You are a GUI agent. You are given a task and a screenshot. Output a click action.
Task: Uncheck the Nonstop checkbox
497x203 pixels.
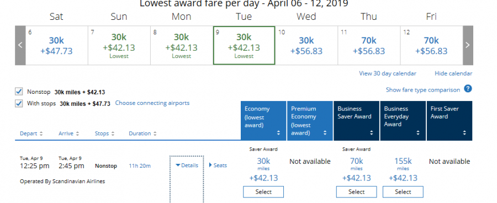(x=19, y=92)
